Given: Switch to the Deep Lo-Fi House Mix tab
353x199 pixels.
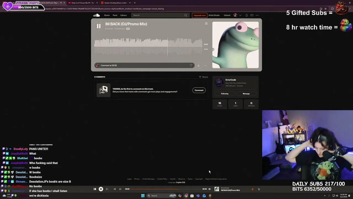Looking at the screenshot, I should point(83,3).
